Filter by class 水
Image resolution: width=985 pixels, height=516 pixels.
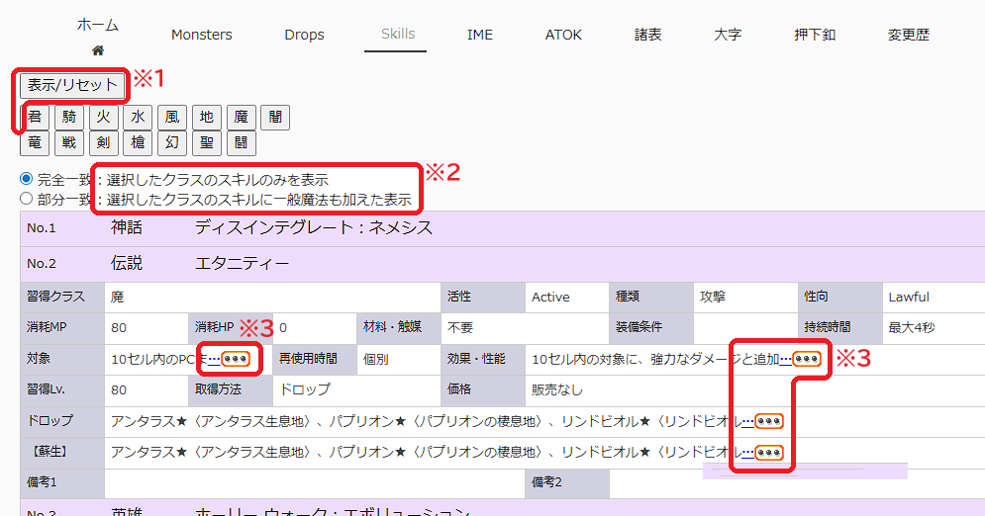coord(138,118)
